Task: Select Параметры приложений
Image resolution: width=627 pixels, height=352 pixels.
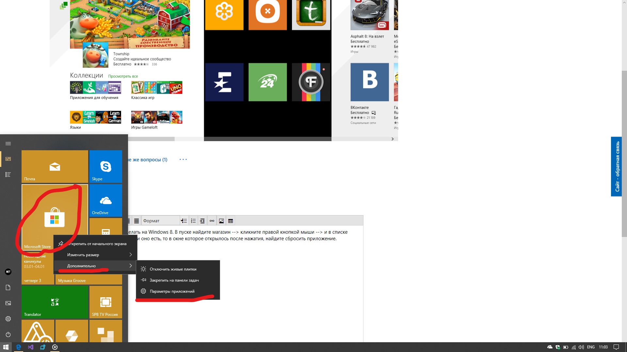Action: pyautogui.click(x=178, y=291)
